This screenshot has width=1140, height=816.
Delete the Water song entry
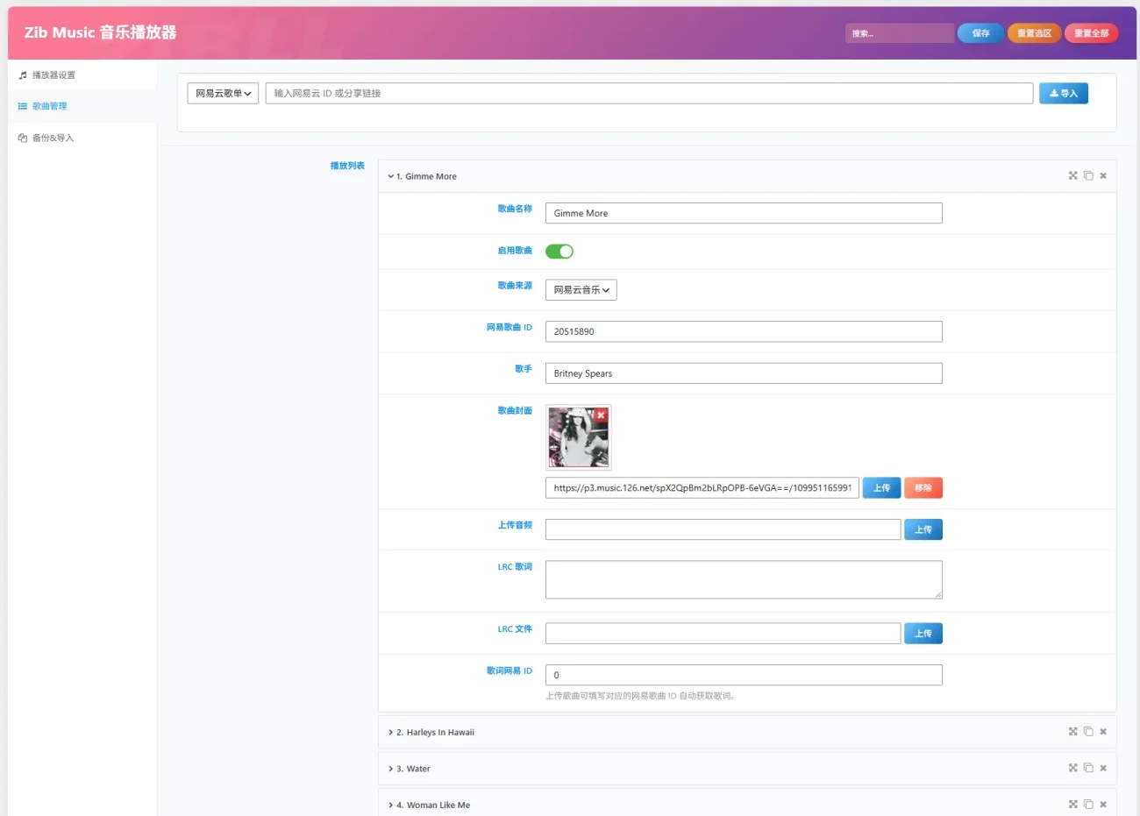[x=1103, y=769]
